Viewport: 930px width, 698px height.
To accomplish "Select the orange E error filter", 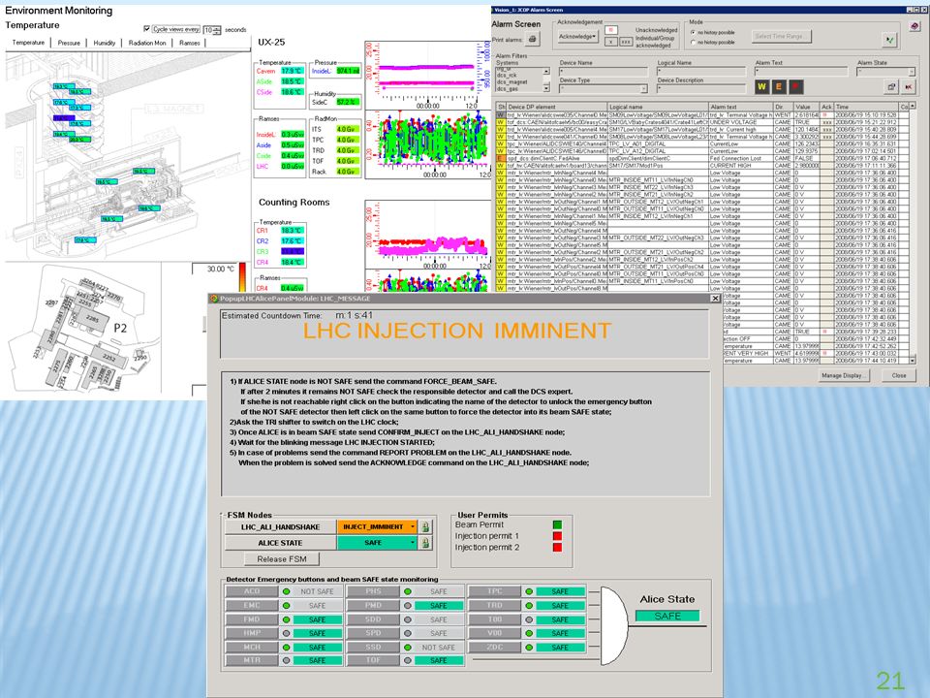I will click(779, 86).
